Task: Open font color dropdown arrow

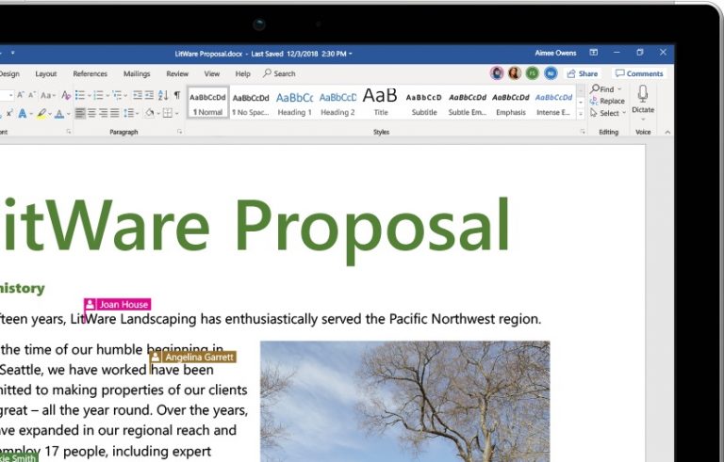Action: point(68,114)
